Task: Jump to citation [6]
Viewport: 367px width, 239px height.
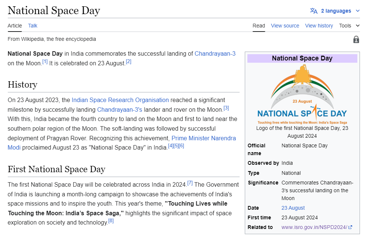Action: 181,146
